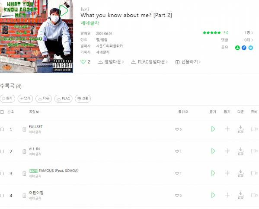The height and width of the screenshot is (209, 259).
Task: Click the 듣기 listen-all button
Action: point(7,99)
